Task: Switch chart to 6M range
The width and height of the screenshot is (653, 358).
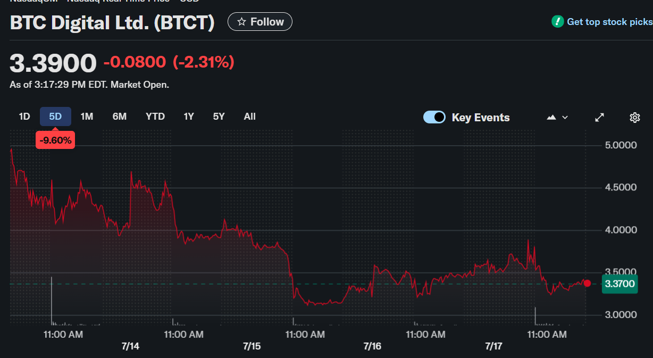Action: (x=120, y=116)
